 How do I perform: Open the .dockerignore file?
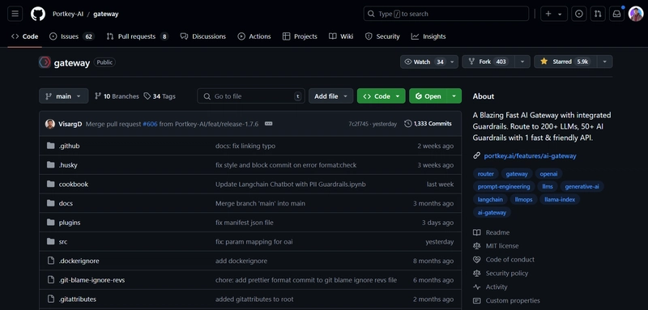(x=79, y=261)
